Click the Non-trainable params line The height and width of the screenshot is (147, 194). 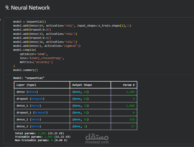tap(41, 140)
